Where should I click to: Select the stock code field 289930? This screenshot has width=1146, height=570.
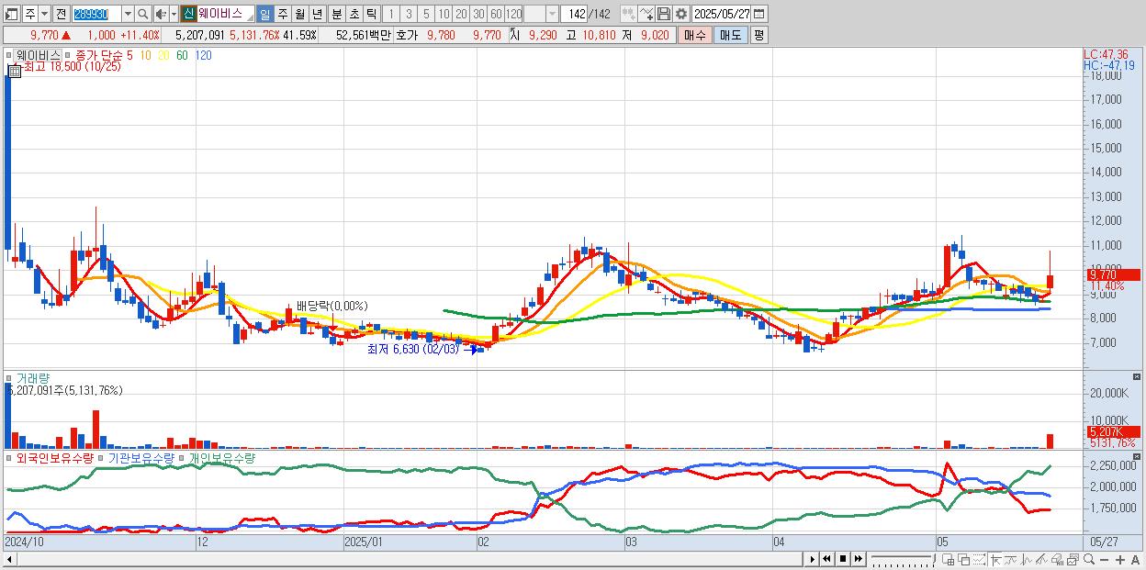point(96,14)
